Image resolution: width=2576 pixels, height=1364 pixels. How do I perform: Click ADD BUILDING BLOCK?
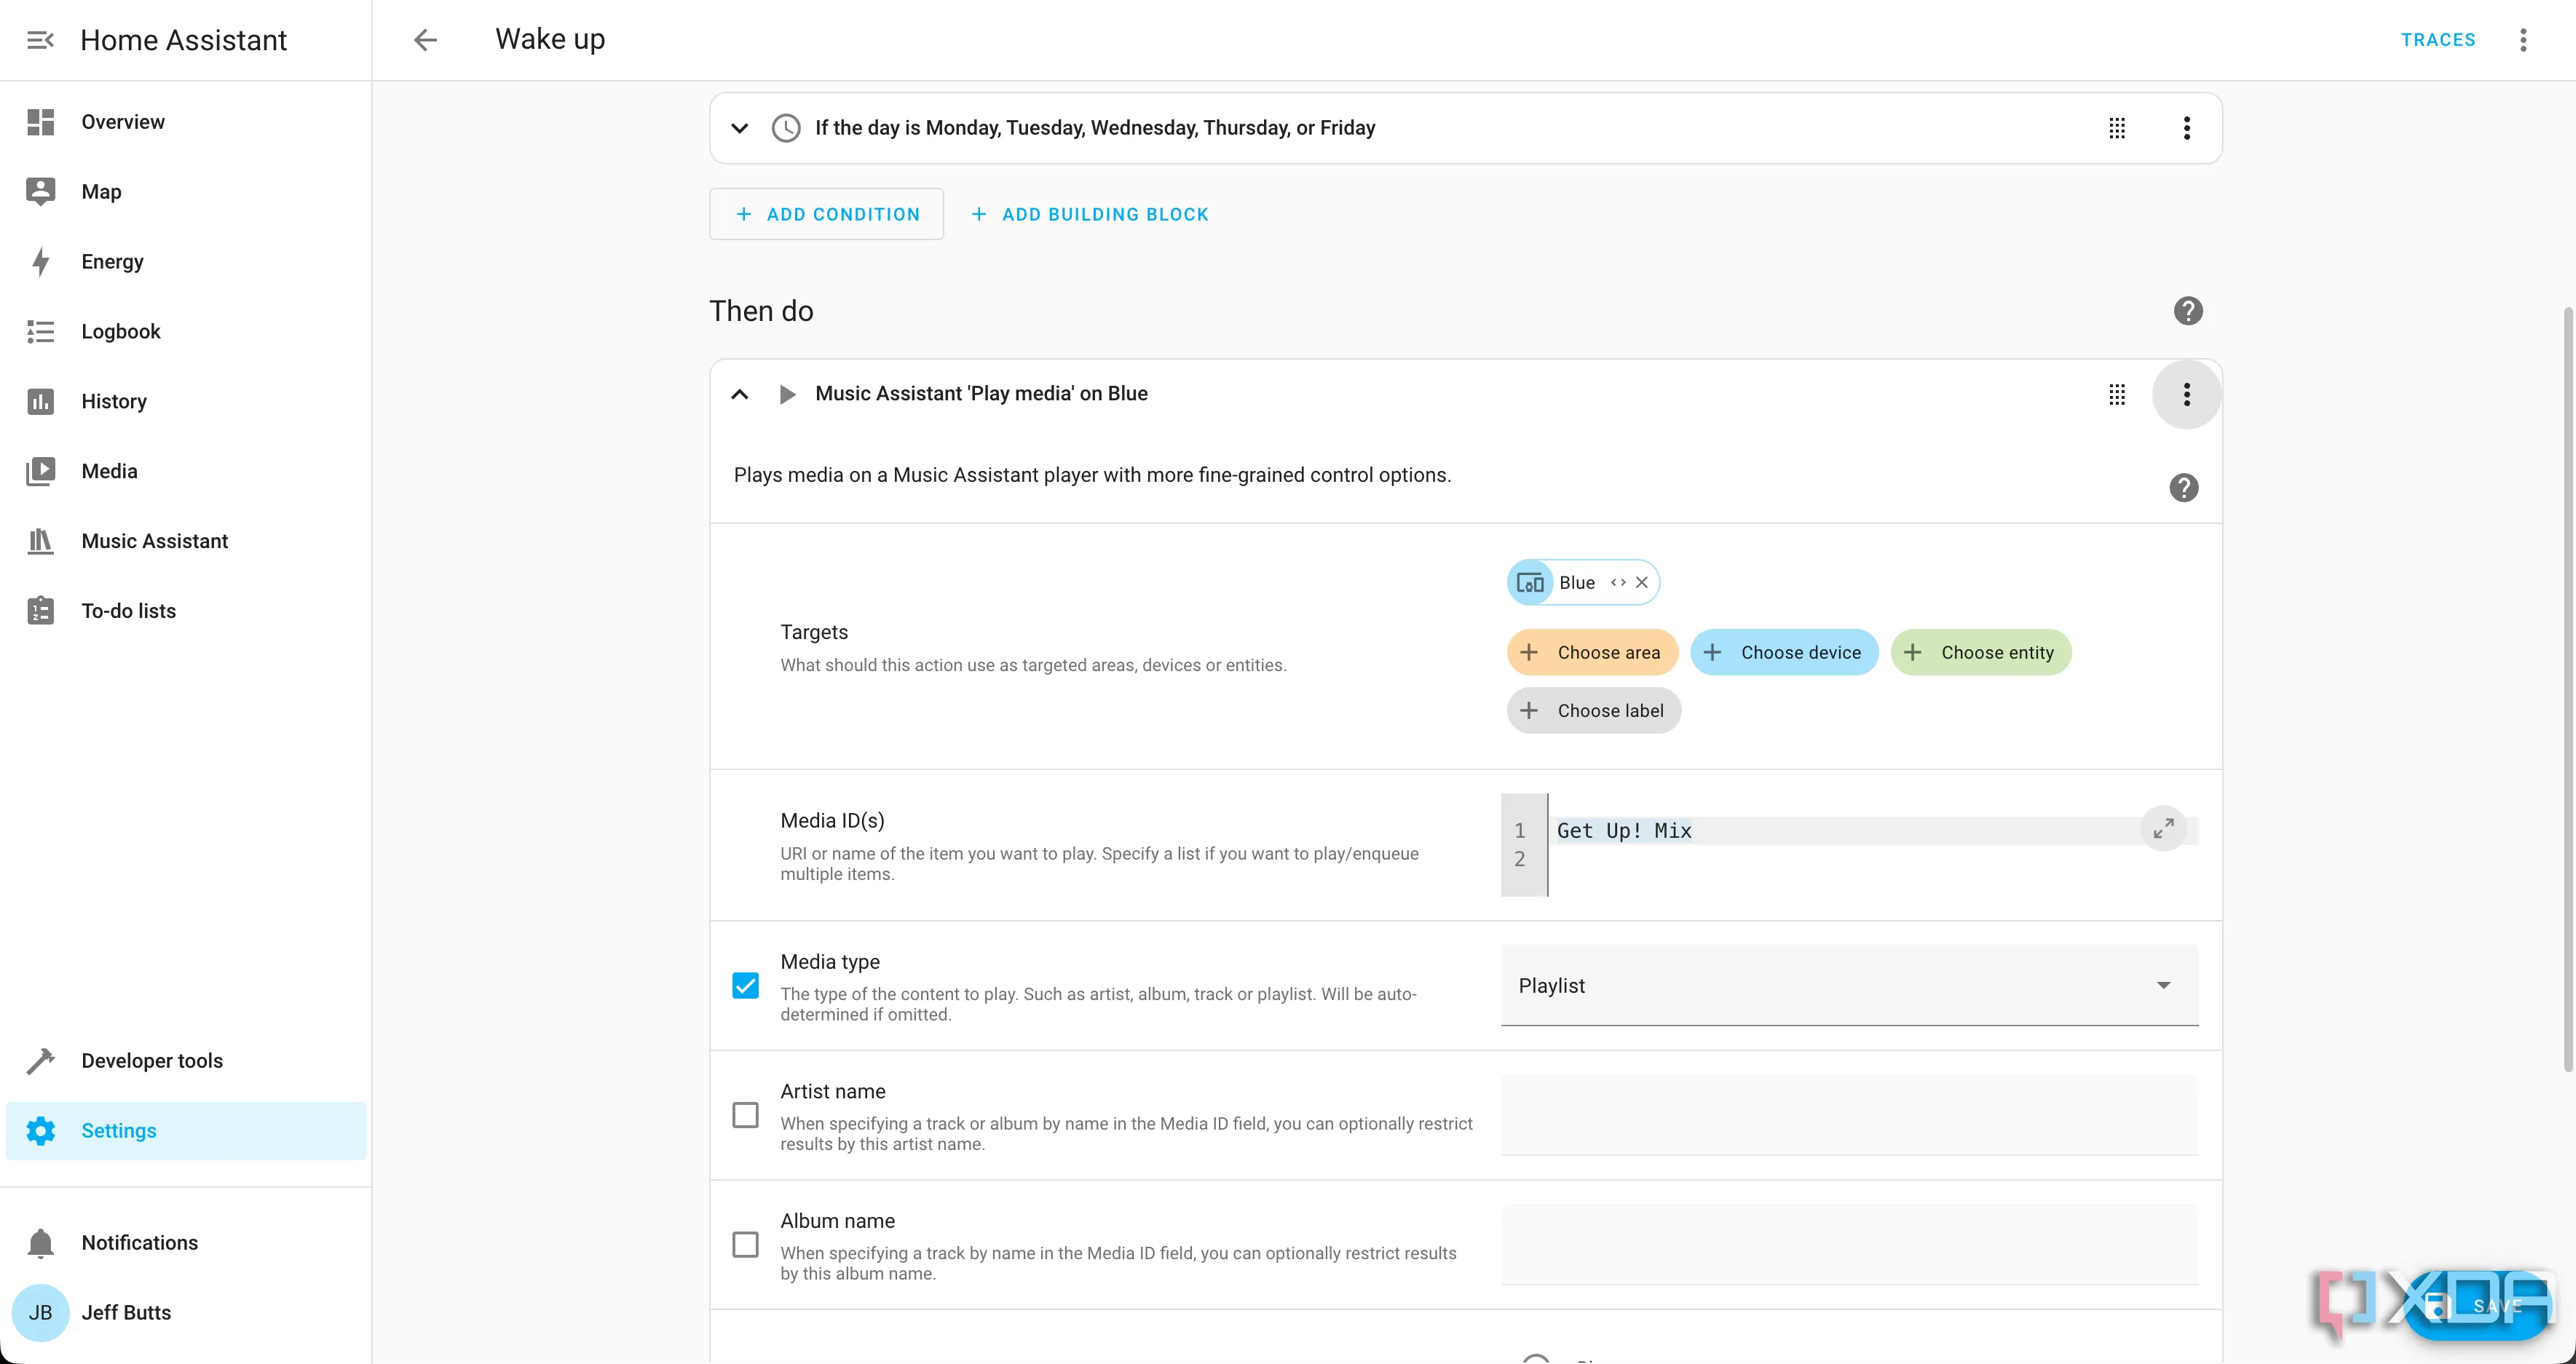point(1090,214)
